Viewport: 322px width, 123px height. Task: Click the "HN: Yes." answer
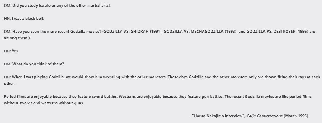(x=12, y=51)
